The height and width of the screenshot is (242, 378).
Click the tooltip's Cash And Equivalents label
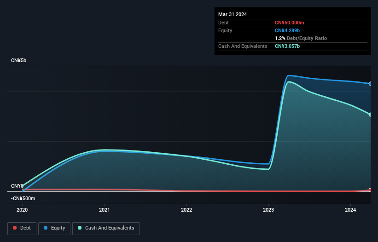tap(243, 46)
